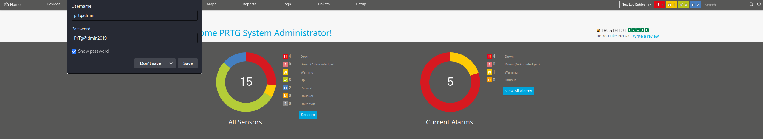Click the Save password button
The height and width of the screenshot is (139, 763).
(188, 63)
